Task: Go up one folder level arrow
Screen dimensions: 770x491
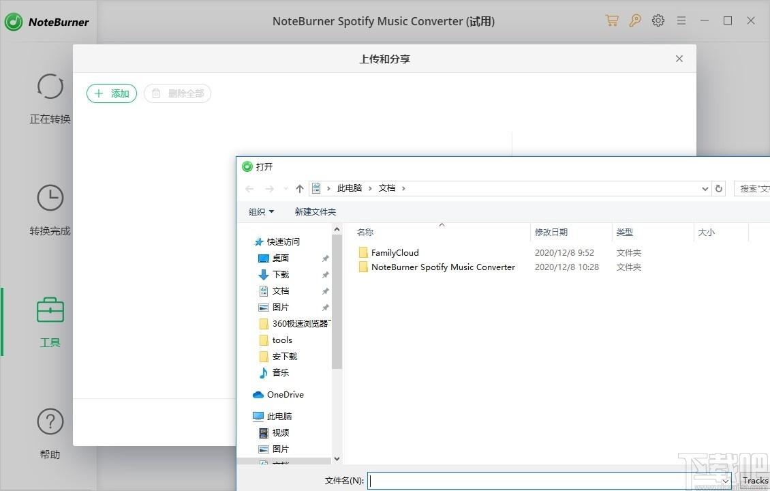Action: point(299,189)
